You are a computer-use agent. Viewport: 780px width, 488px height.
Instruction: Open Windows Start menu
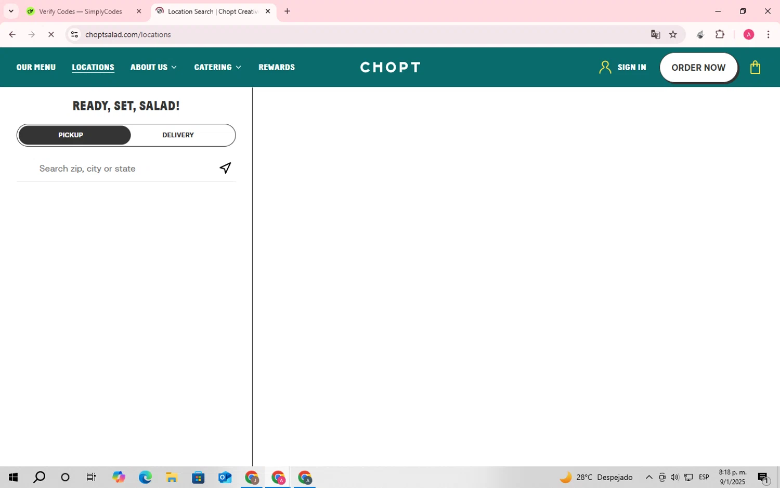[13, 477]
